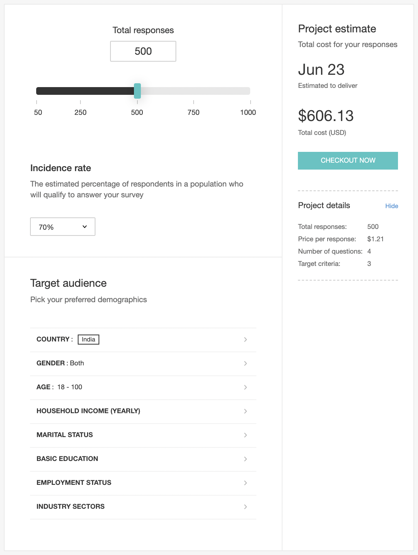Click the slider track near 750 mark

coord(194,91)
